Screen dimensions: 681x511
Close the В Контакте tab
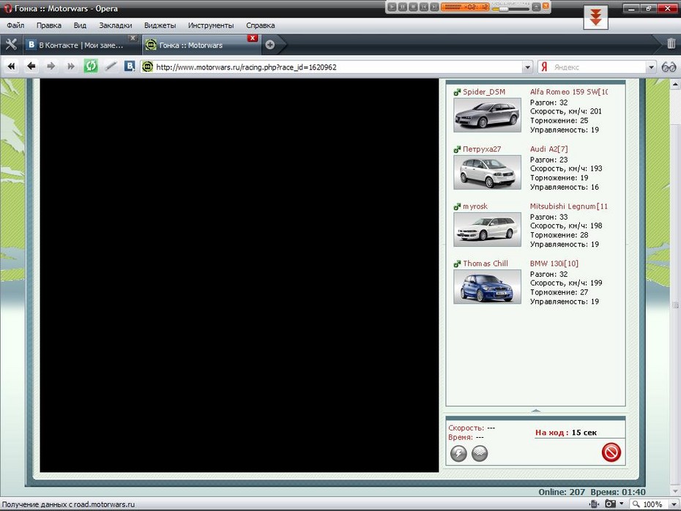tap(133, 38)
